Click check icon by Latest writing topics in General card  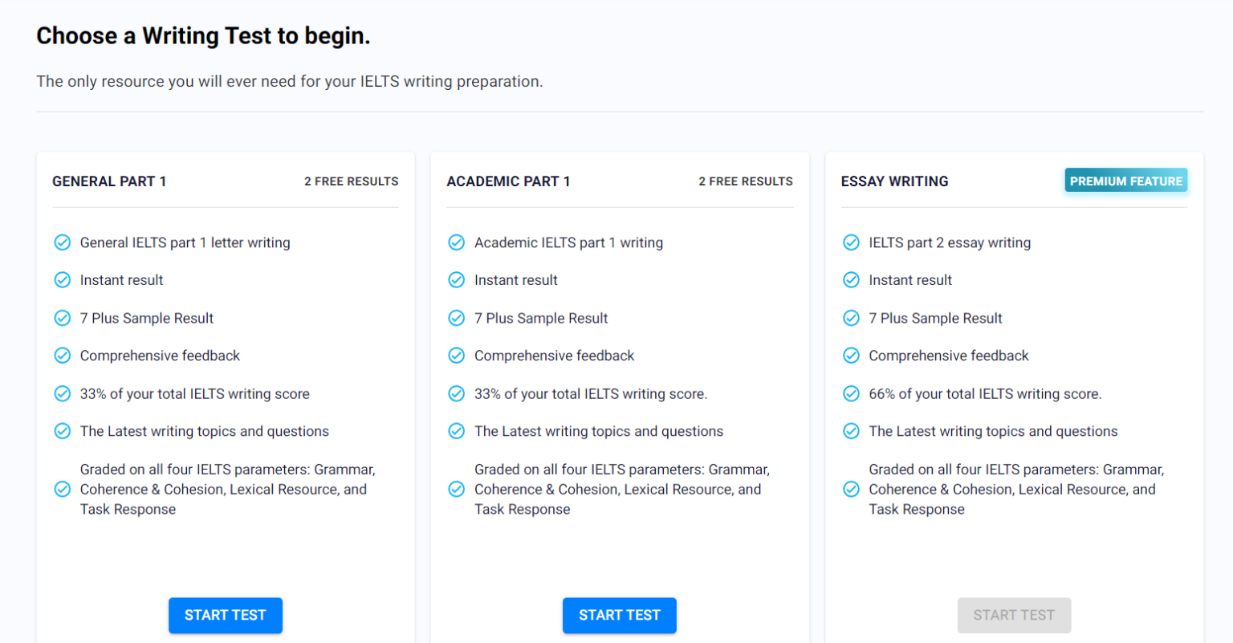tap(62, 431)
